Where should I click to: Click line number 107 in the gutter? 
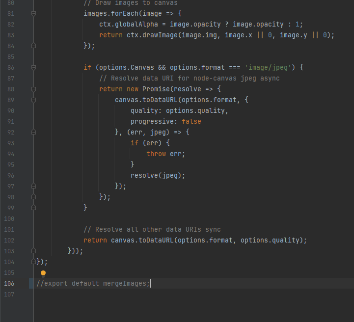(9, 294)
